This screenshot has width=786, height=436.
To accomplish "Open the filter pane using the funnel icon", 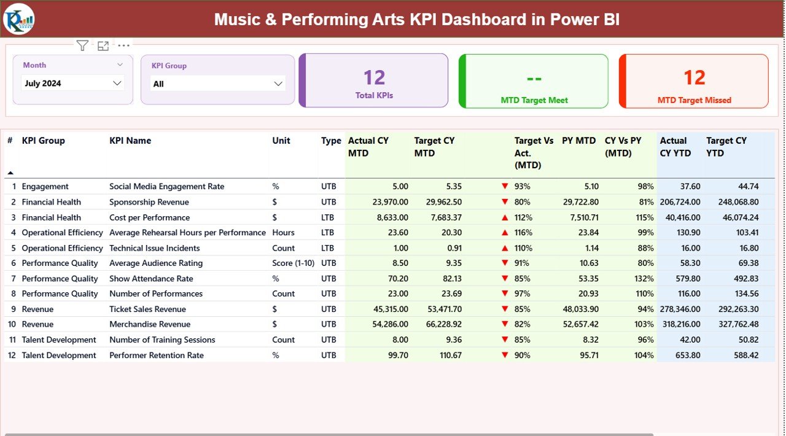I will pyautogui.click(x=82, y=45).
